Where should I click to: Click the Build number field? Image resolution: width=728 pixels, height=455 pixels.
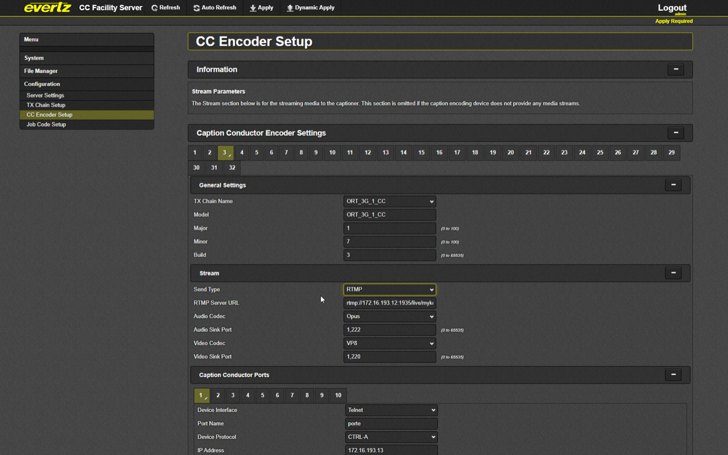pyautogui.click(x=390, y=255)
